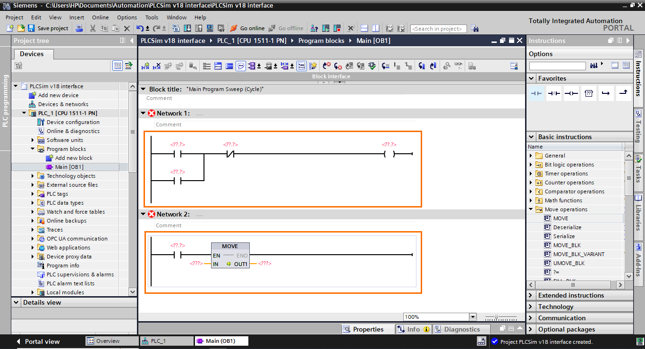Viewport: 645px width, 349px height.
Task: Open Overview in bottom bar
Action: click(x=111, y=341)
